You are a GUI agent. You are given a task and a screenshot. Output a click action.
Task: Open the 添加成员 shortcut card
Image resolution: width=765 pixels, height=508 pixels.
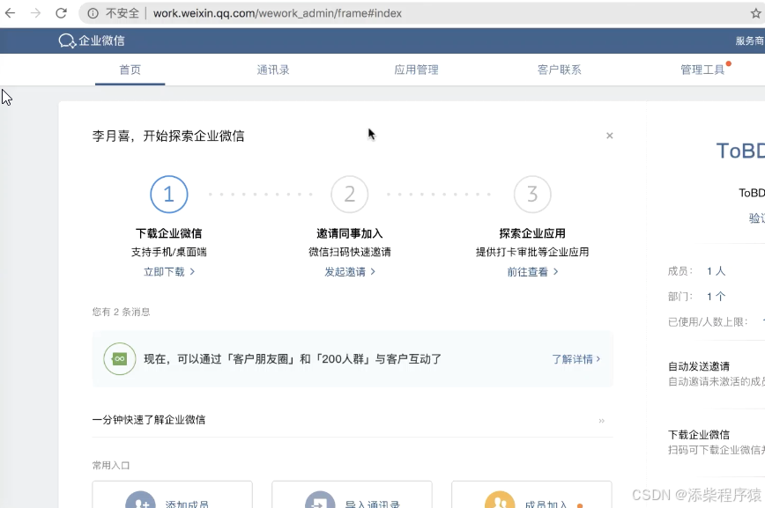click(172, 494)
